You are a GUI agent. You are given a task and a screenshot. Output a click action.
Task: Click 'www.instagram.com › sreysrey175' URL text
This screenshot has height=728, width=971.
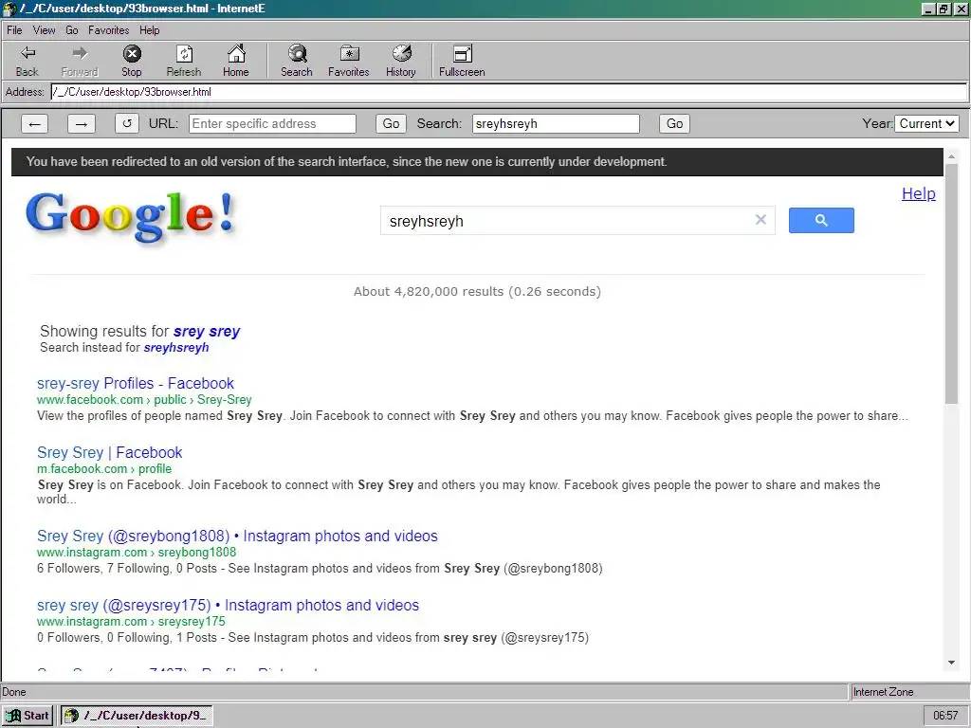coord(131,622)
